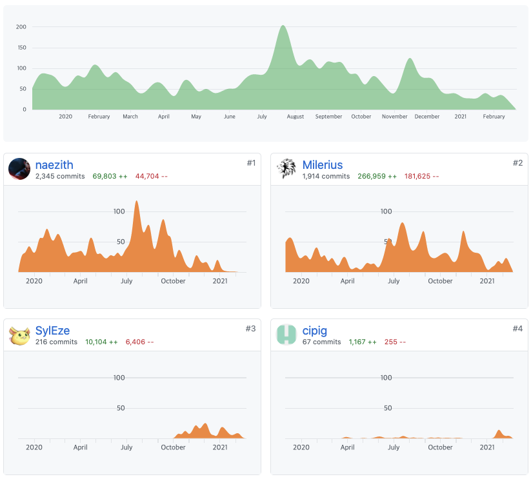
Task: Click the 200 y-axis label on the main chart
Action: pos(21,26)
